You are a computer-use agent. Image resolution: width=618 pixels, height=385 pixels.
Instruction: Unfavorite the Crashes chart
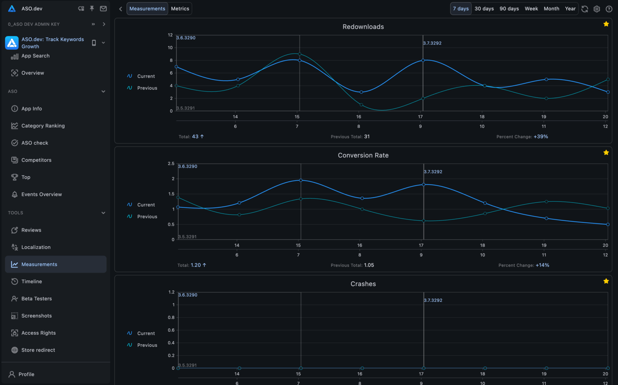[606, 281]
